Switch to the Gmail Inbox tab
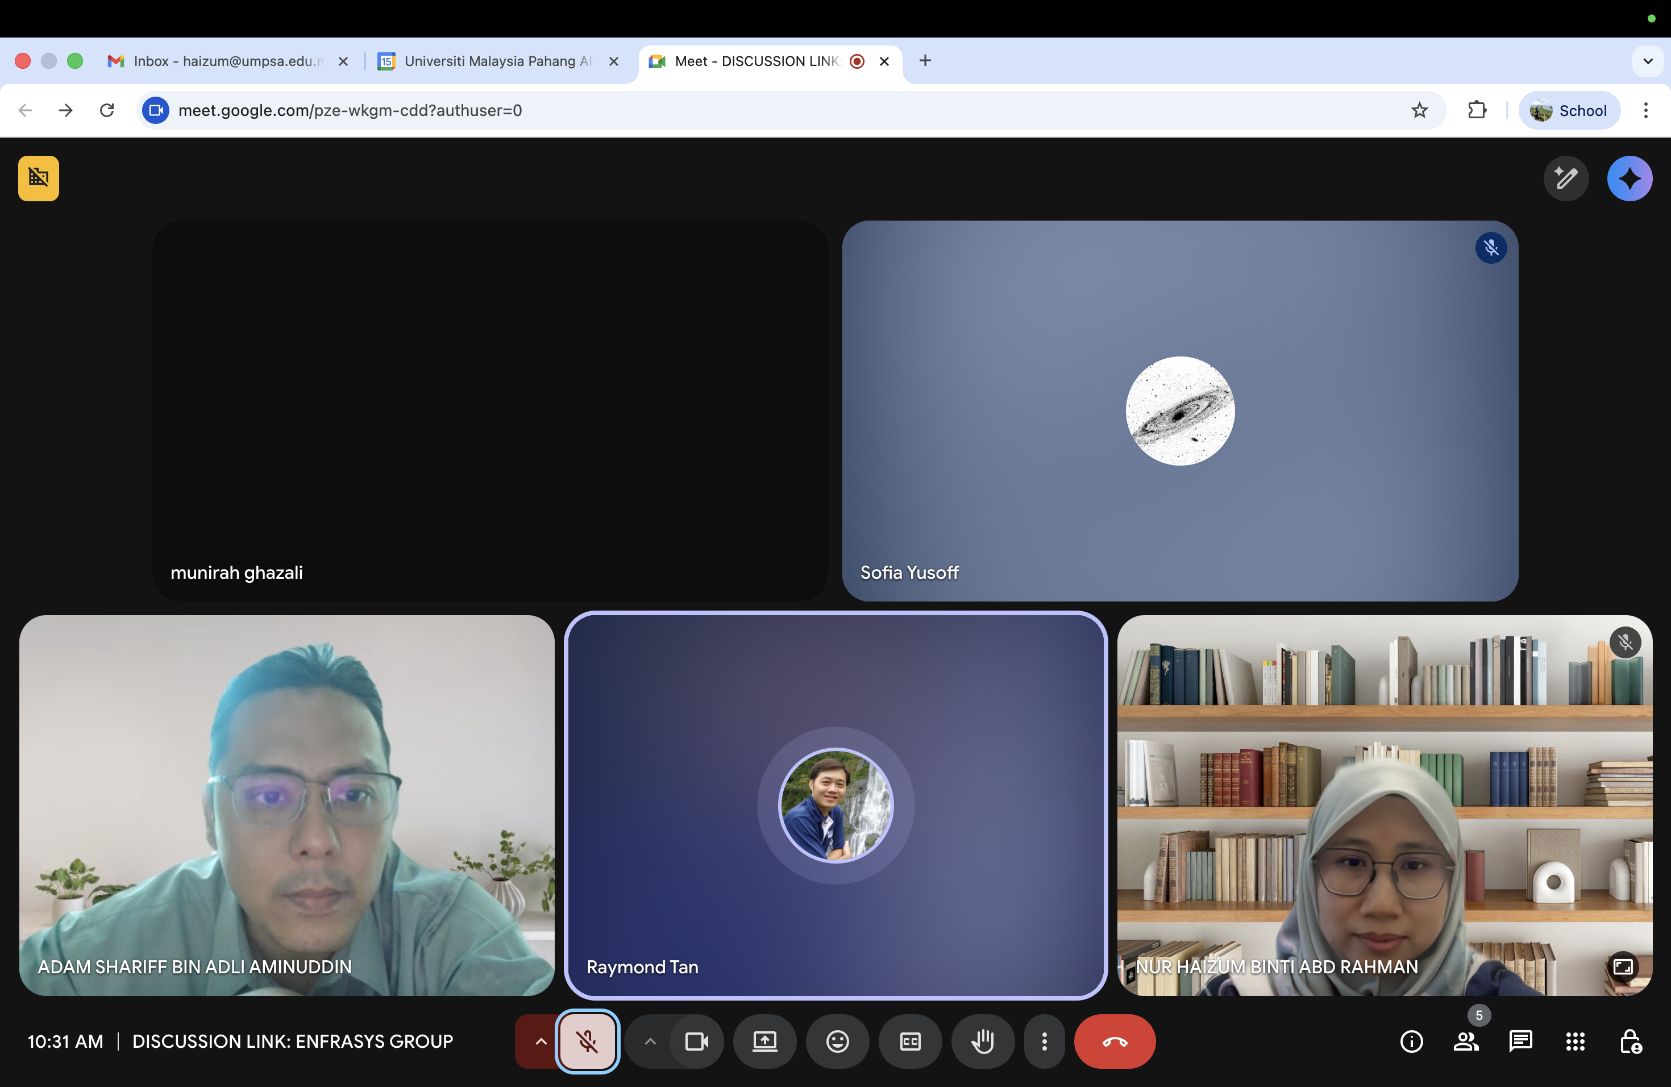This screenshot has width=1671, height=1087. pos(225,61)
